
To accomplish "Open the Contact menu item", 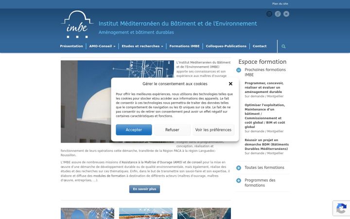I will 260,46.
